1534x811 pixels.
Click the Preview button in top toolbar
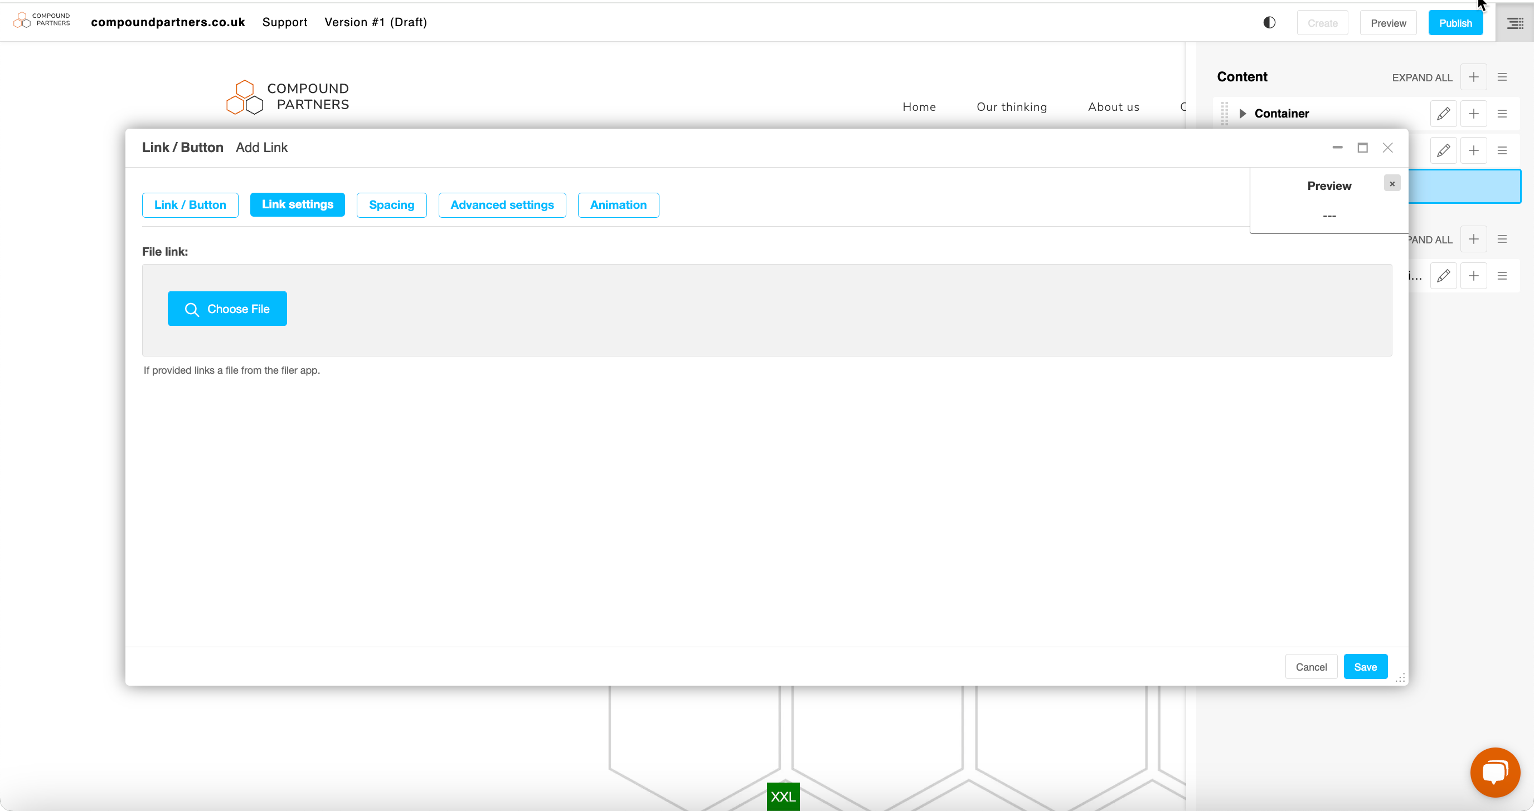tap(1388, 23)
